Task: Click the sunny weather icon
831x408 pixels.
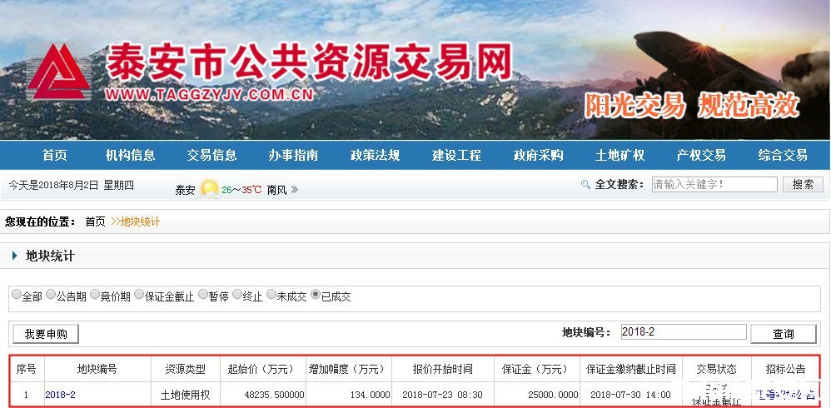Action: coord(209,189)
